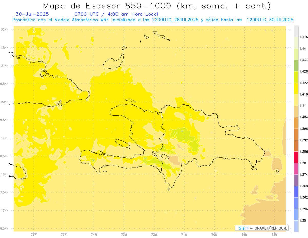308x238 pixels.
Task: Click the 72W longitude label
Action: (154, 235)
